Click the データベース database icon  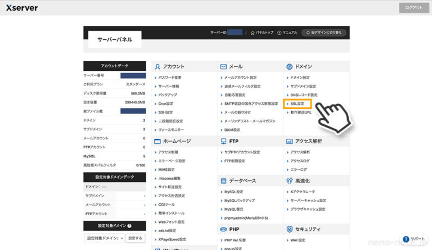pyautogui.click(x=223, y=181)
